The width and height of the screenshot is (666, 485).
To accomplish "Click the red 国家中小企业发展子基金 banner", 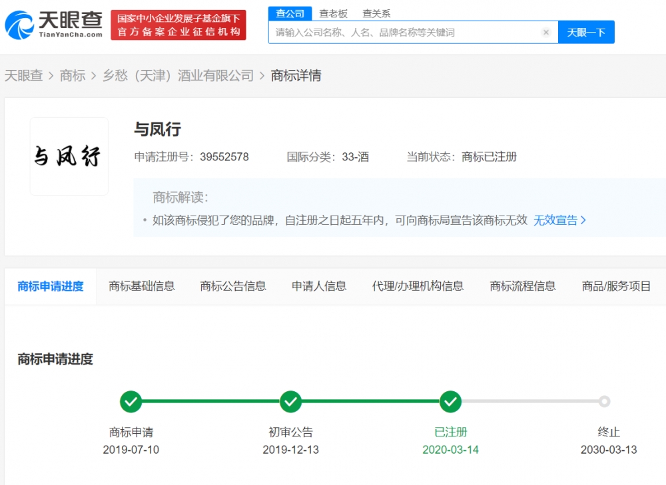I will 178,25.
